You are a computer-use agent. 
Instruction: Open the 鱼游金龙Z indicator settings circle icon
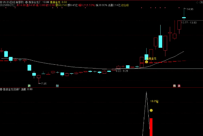tap(26, 2)
